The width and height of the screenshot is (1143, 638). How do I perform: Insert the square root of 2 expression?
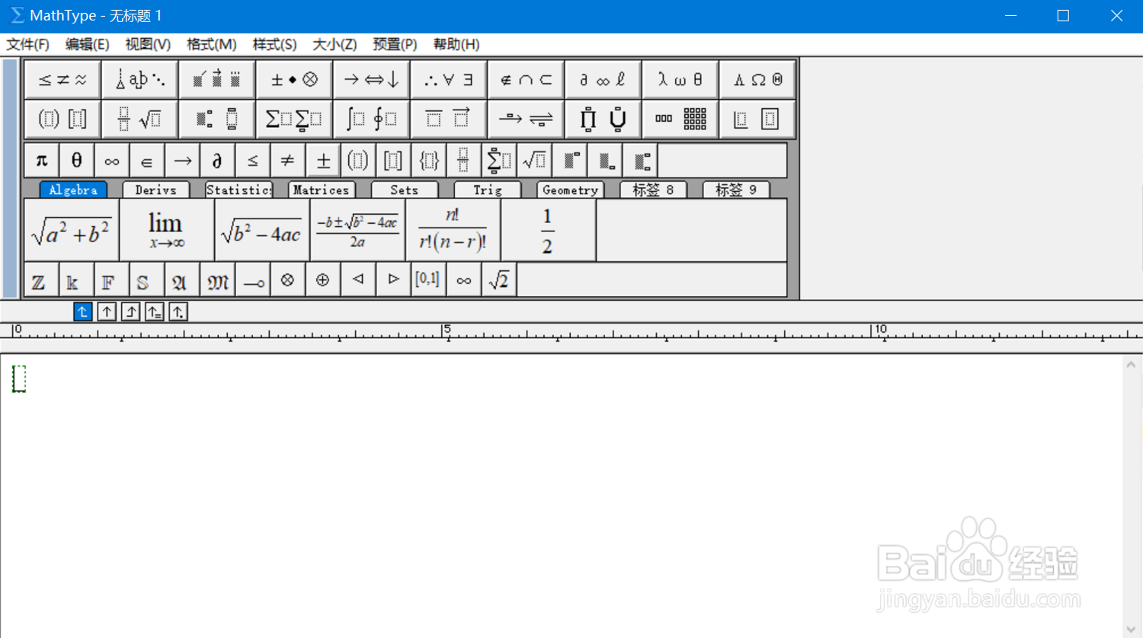point(499,280)
